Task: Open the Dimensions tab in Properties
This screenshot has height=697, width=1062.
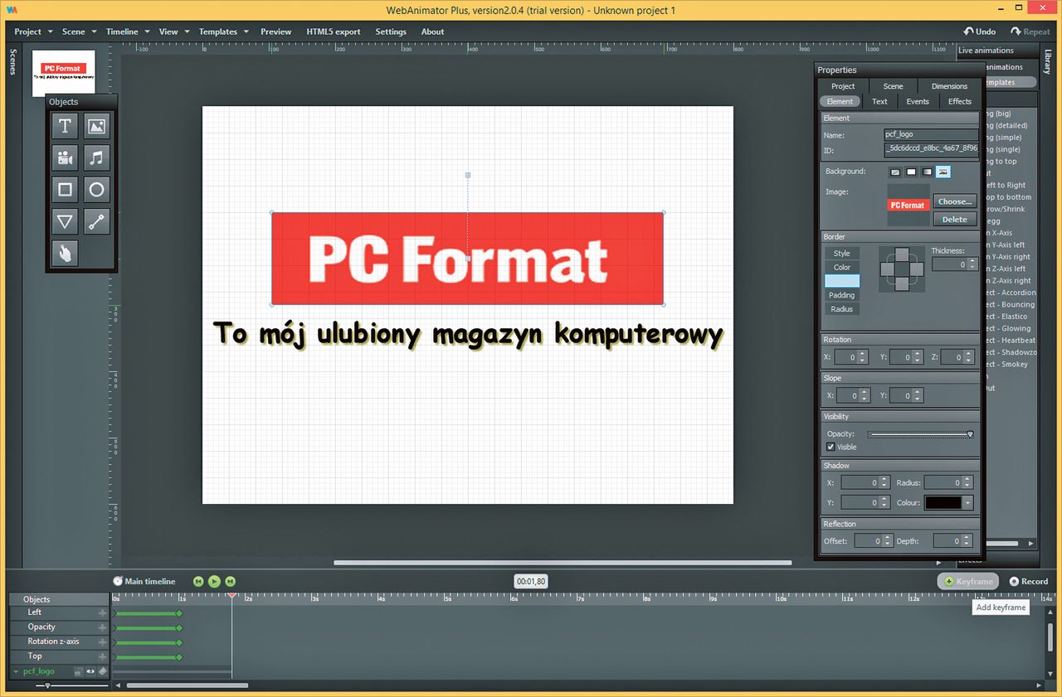Action: tap(949, 86)
